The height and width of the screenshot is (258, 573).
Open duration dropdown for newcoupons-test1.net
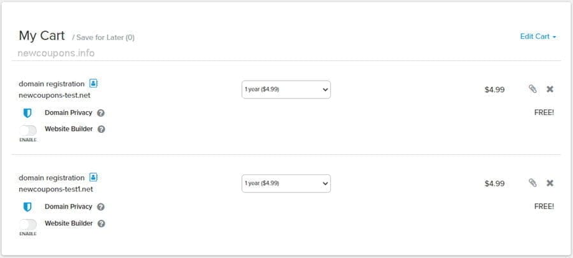(x=286, y=184)
